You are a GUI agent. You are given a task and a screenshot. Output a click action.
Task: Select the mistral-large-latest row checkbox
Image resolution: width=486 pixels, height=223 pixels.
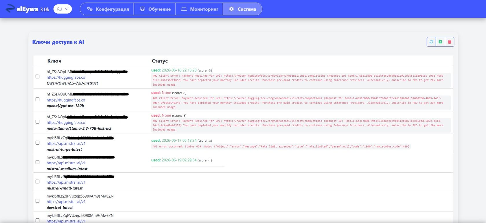coord(37,143)
